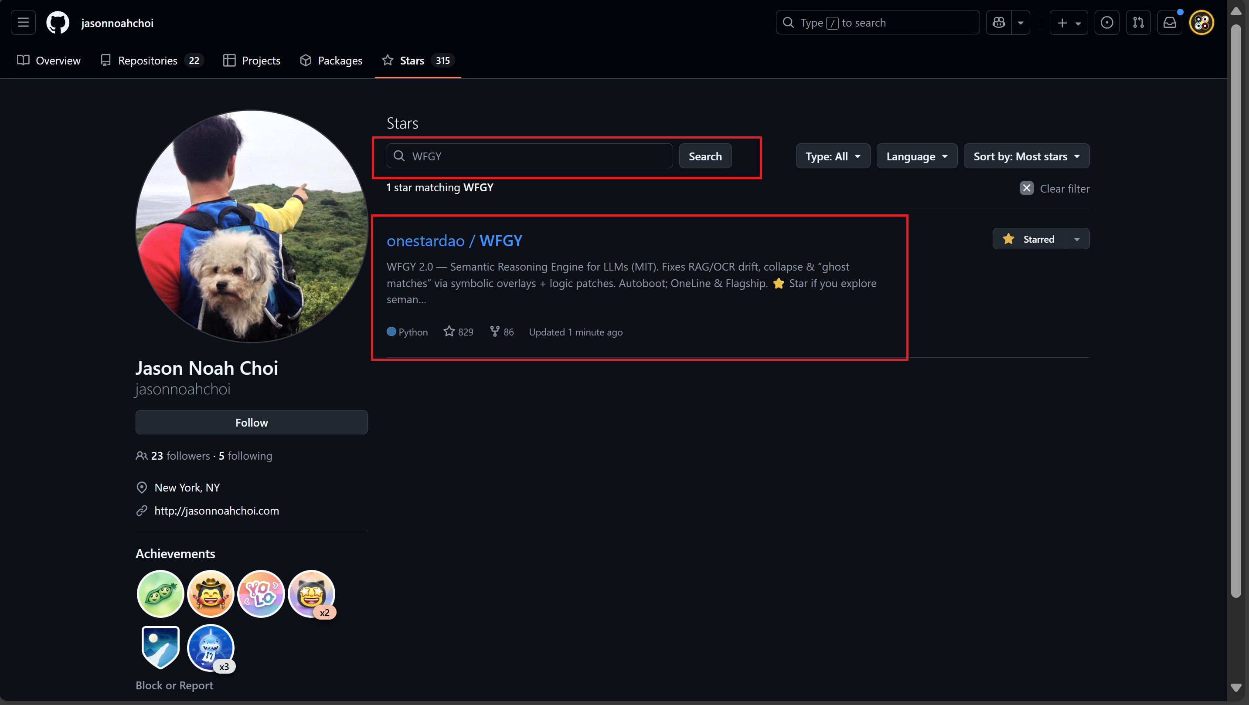Expand the Type: All dropdown
The image size is (1249, 705).
(833, 156)
